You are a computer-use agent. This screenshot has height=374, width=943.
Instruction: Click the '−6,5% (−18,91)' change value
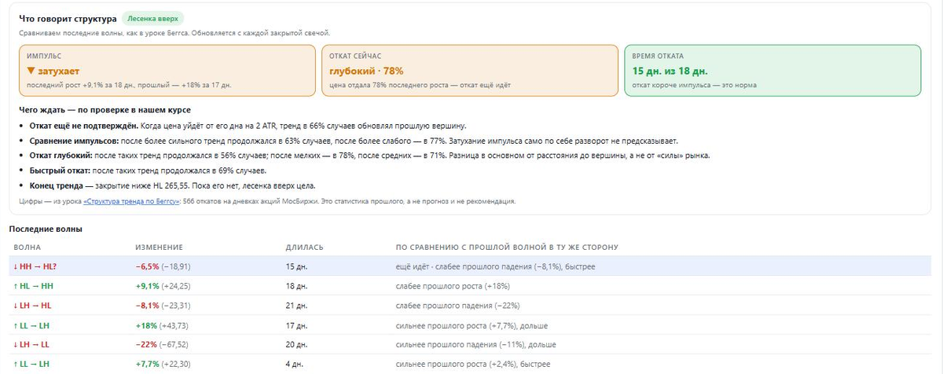tap(163, 266)
